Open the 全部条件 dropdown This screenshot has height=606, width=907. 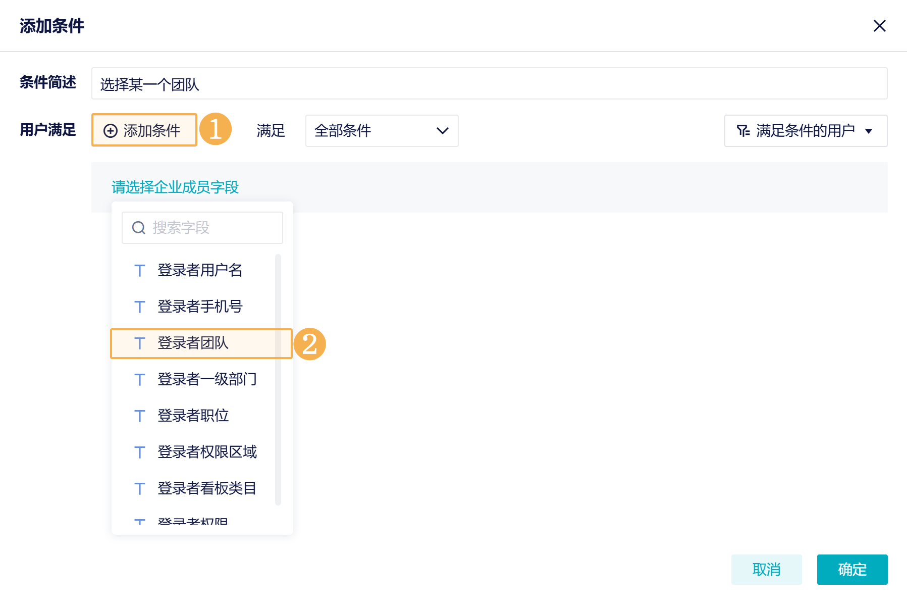point(382,131)
